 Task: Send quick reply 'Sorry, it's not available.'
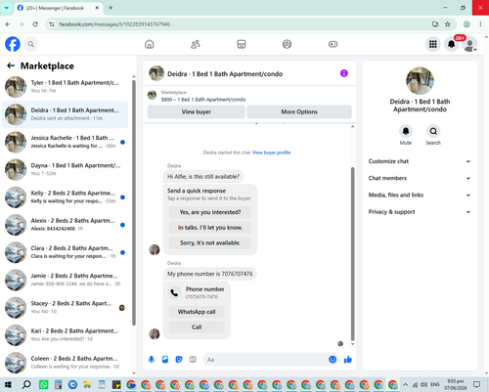click(210, 242)
